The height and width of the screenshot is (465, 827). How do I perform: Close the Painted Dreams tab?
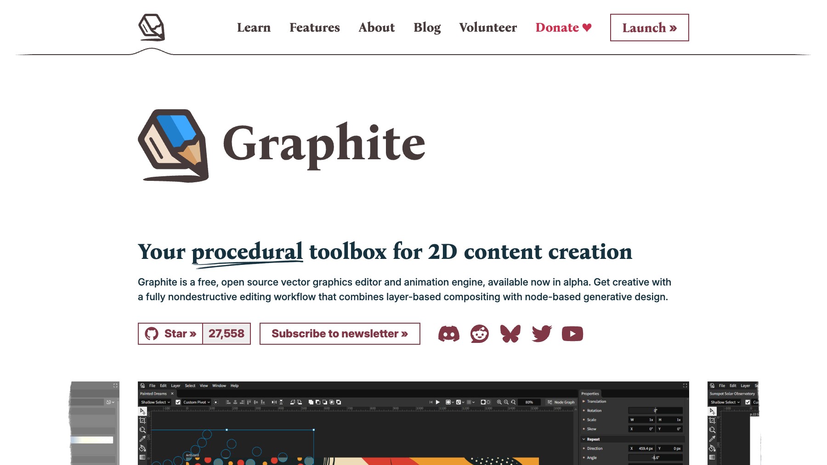click(172, 393)
